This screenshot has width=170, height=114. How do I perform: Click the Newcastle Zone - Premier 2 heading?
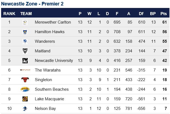click(x=32, y=4)
